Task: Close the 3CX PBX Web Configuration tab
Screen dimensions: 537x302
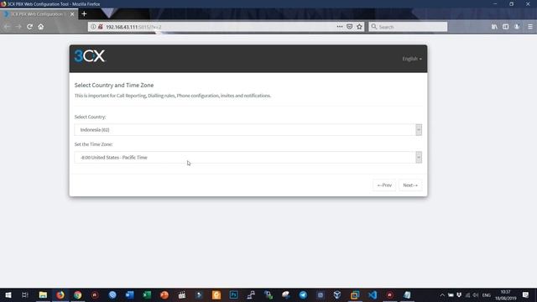Action: point(72,14)
